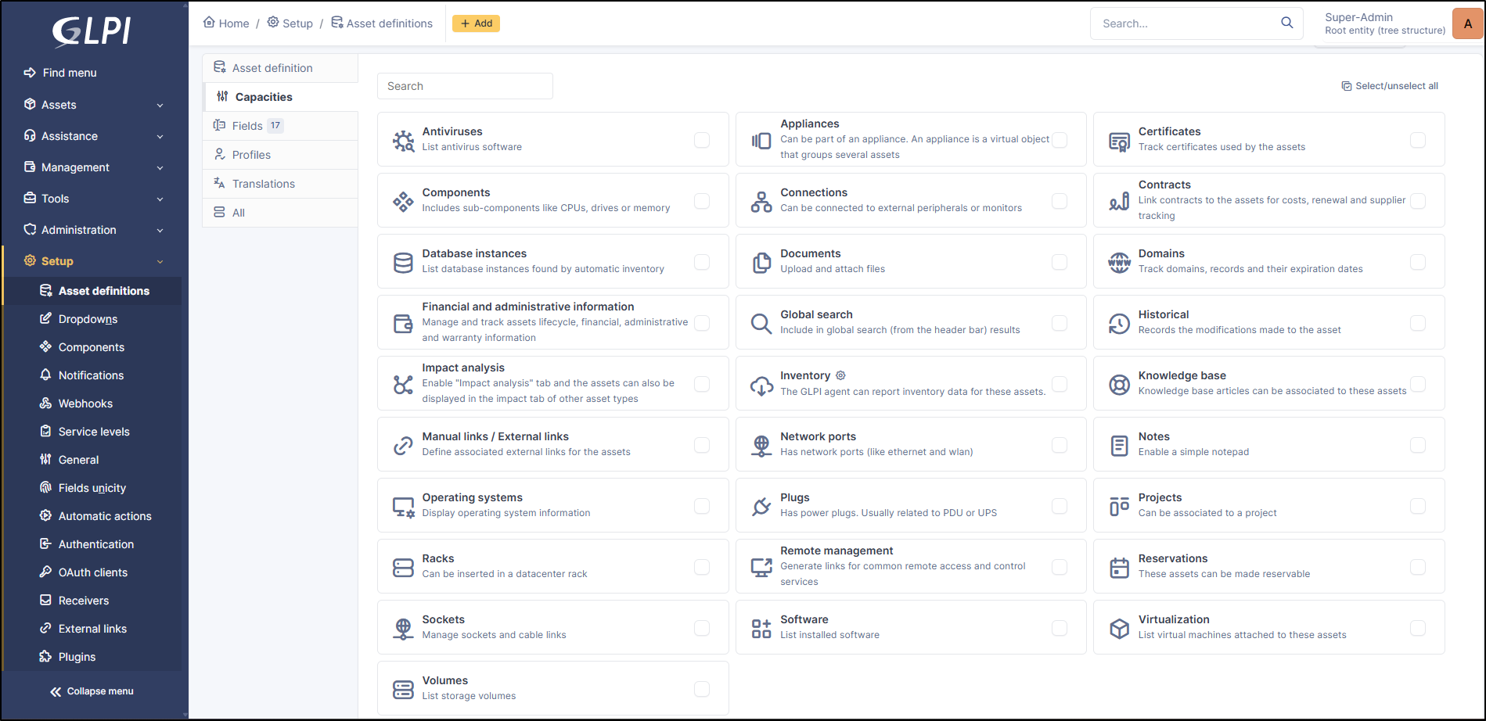Tick the Certificates capability checkbox

tap(1417, 140)
